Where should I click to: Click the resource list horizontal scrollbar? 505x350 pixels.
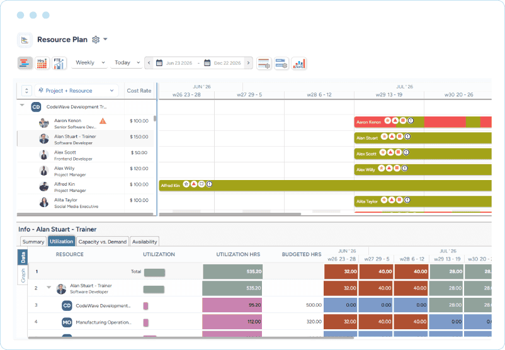click(x=86, y=214)
